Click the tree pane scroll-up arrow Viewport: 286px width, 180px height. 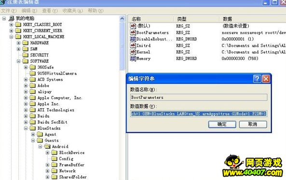coord(122,19)
